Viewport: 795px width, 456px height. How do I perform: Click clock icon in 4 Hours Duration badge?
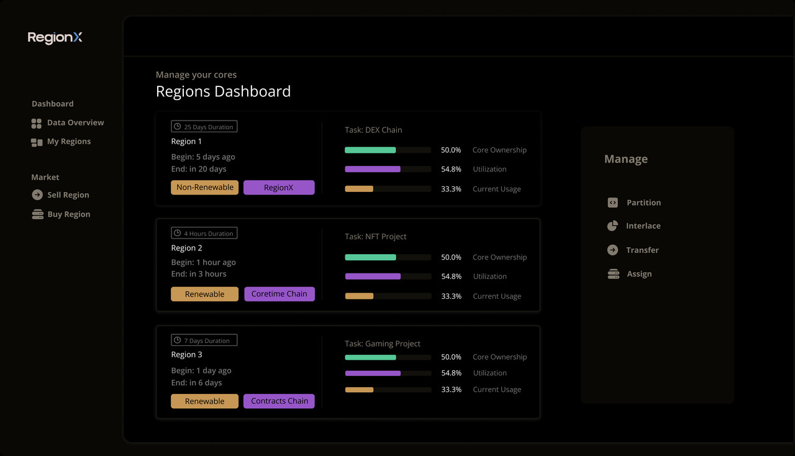pos(178,234)
